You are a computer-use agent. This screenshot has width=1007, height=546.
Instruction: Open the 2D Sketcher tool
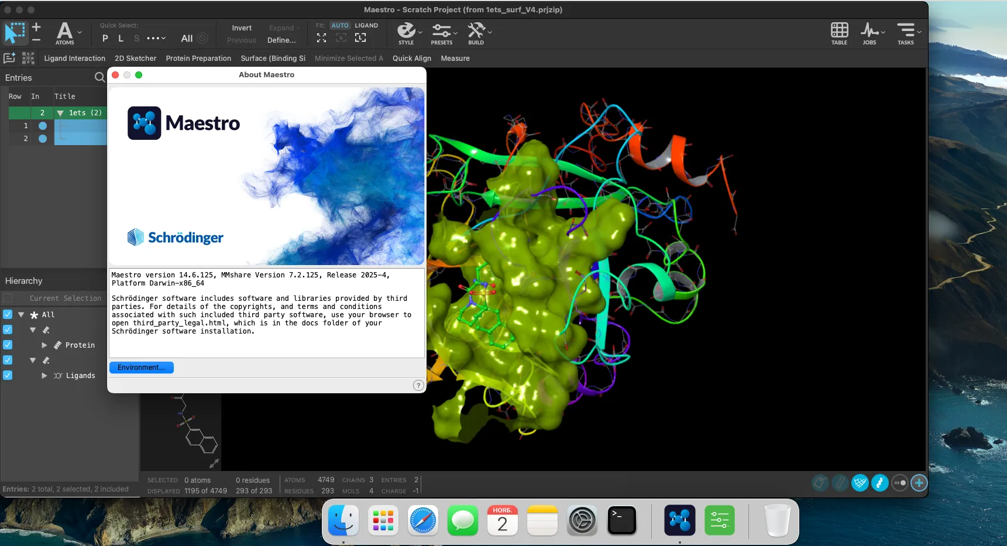point(135,59)
